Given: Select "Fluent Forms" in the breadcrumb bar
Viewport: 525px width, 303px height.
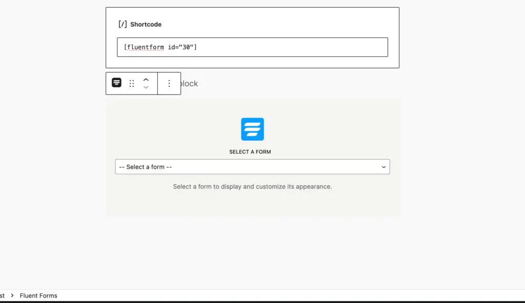Looking at the screenshot, I should click(38, 295).
